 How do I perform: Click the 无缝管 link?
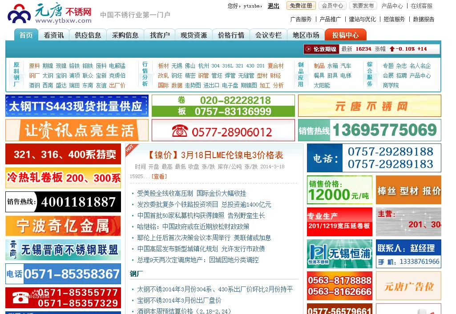(x=246, y=76)
